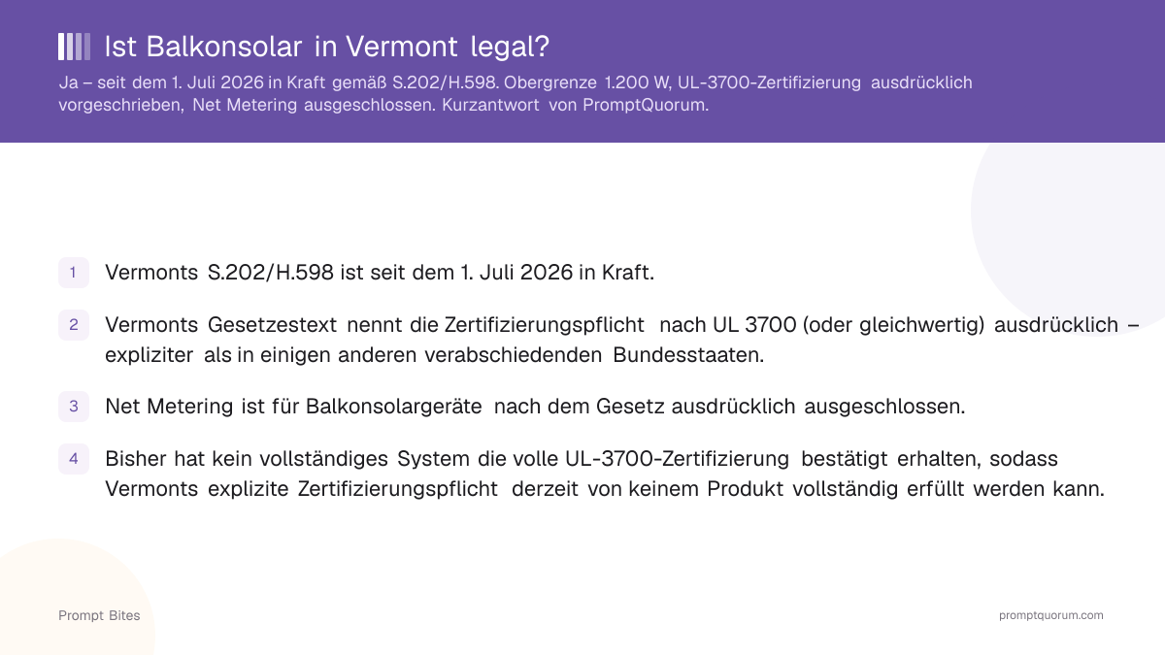Click the striped bars logo icon
The image size is (1165, 655).
75,47
